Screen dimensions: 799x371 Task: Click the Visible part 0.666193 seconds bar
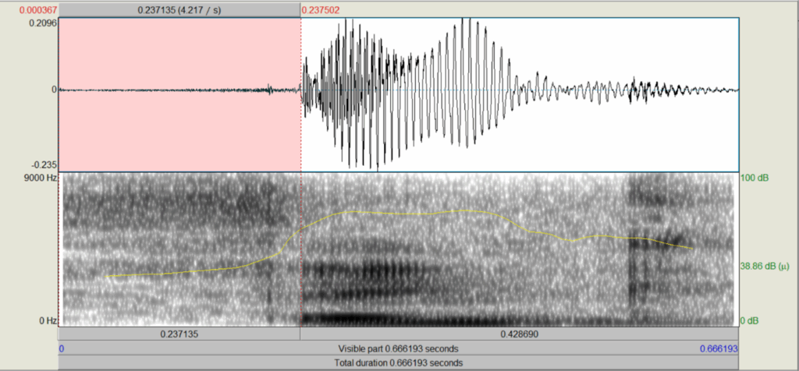pos(398,348)
